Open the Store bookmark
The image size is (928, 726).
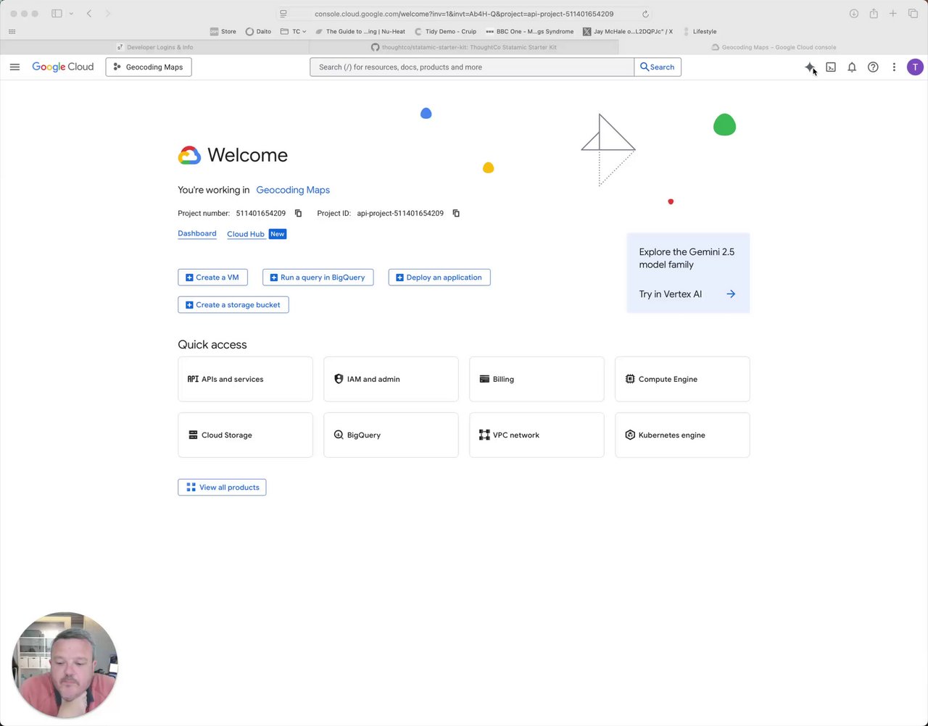point(223,31)
